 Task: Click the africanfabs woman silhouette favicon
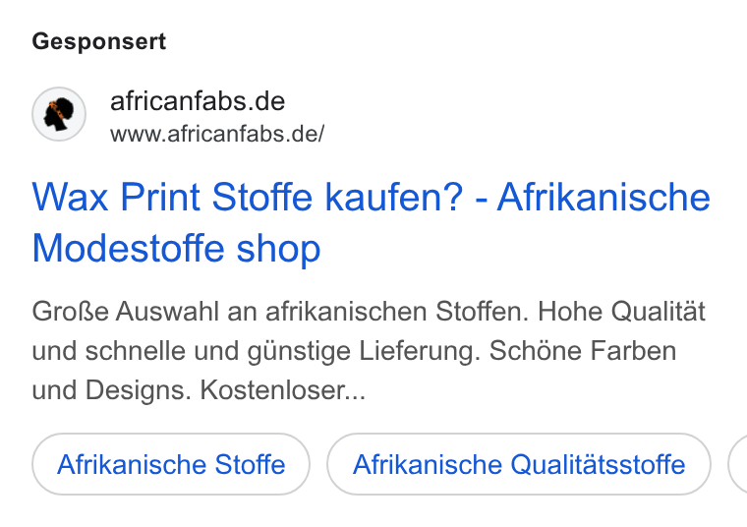pos(59,114)
